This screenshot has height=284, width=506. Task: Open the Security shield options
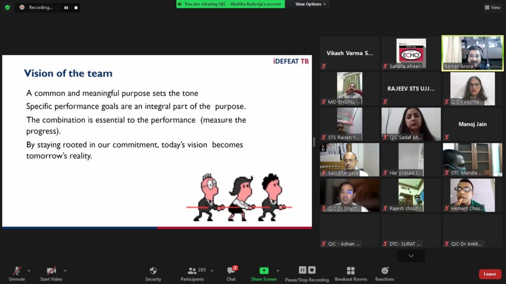coord(153,272)
